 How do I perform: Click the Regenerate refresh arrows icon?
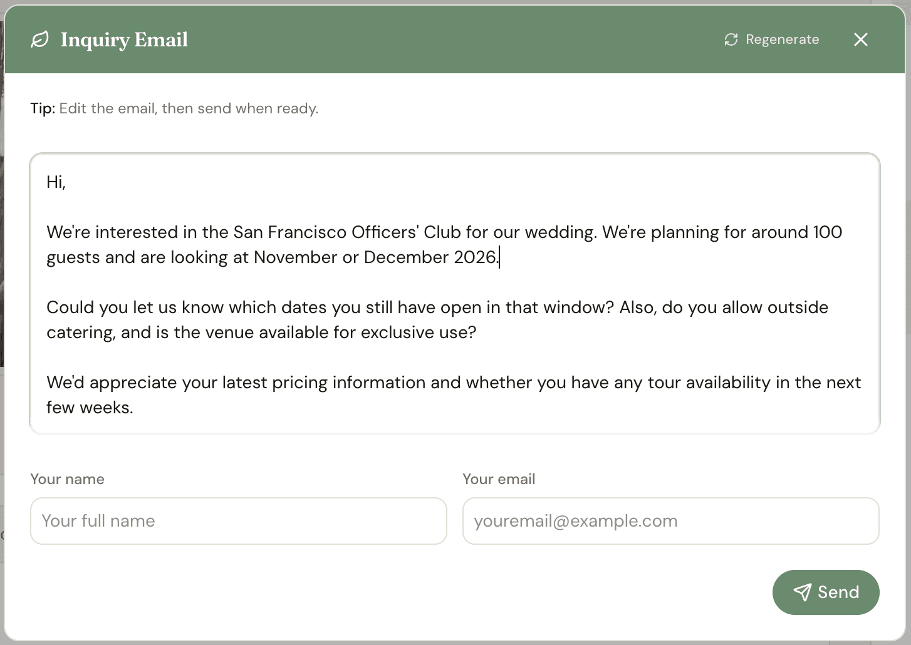point(731,39)
